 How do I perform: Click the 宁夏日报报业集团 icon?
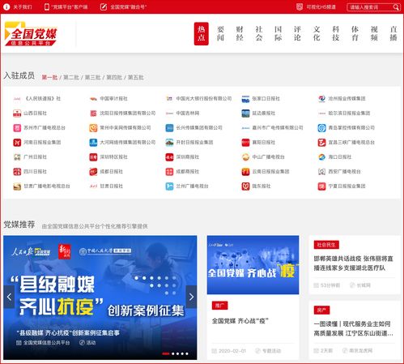point(321,186)
